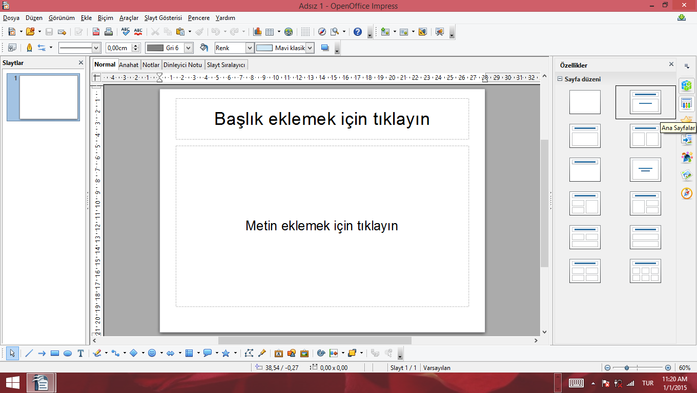The height and width of the screenshot is (393, 697).
Task: Click the Open file folder icon
Action: point(30,32)
